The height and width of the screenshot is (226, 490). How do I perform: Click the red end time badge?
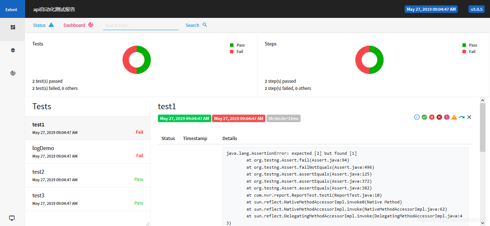point(239,118)
